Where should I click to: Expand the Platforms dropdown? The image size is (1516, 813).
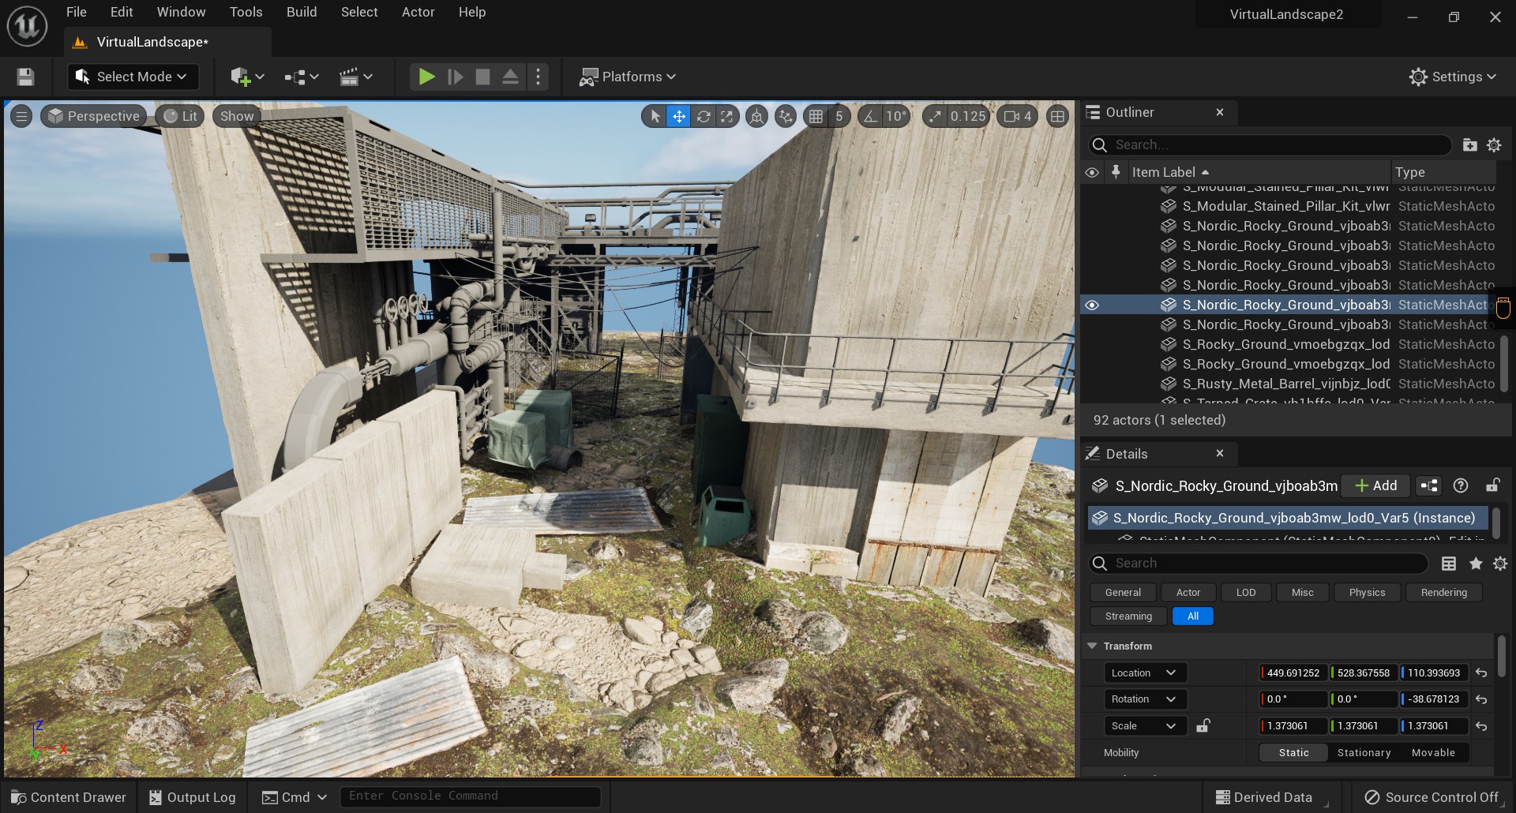point(629,77)
